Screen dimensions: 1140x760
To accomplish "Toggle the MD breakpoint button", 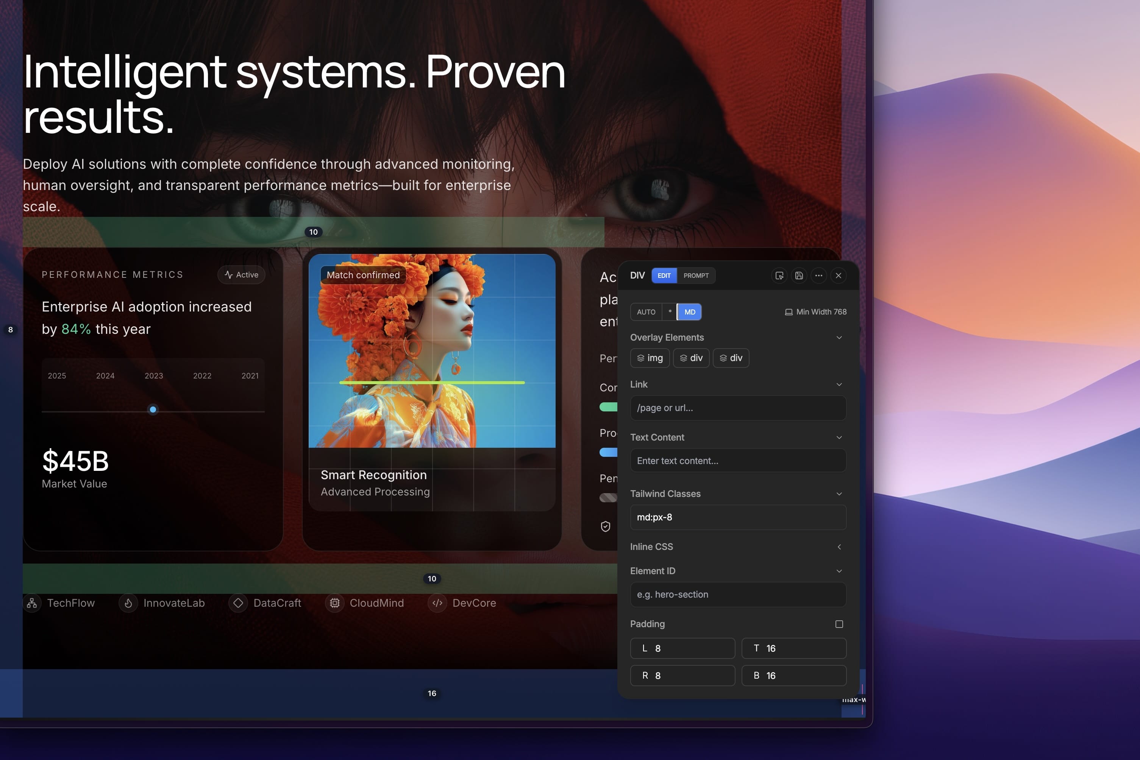I will (x=690, y=311).
